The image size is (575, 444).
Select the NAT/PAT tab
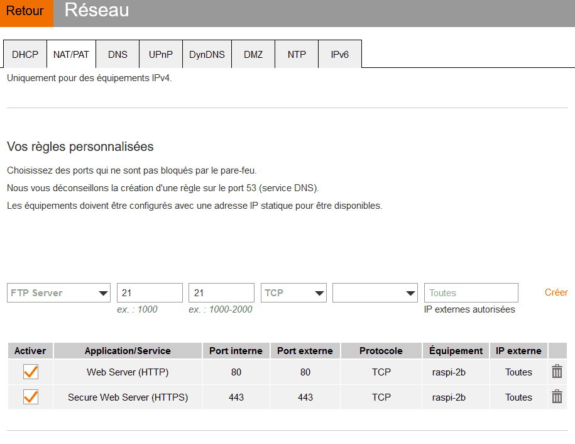(x=71, y=55)
